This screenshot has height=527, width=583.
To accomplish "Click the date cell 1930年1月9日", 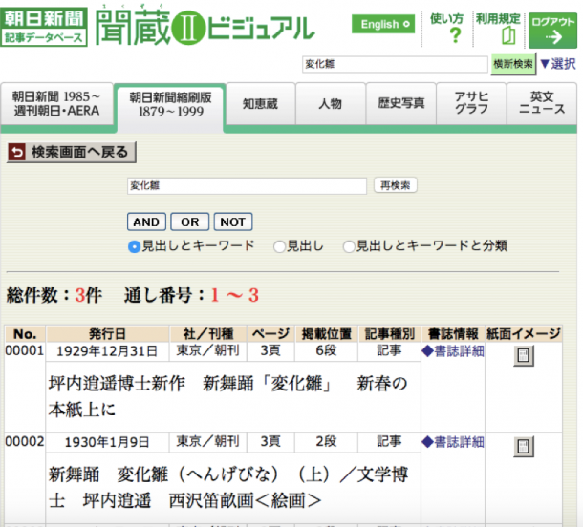I will 107,442.
